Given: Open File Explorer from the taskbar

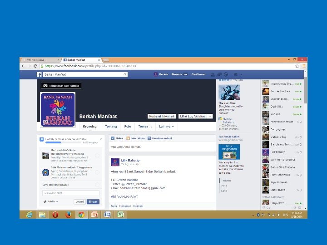Looking at the screenshot, I should click(42, 215).
